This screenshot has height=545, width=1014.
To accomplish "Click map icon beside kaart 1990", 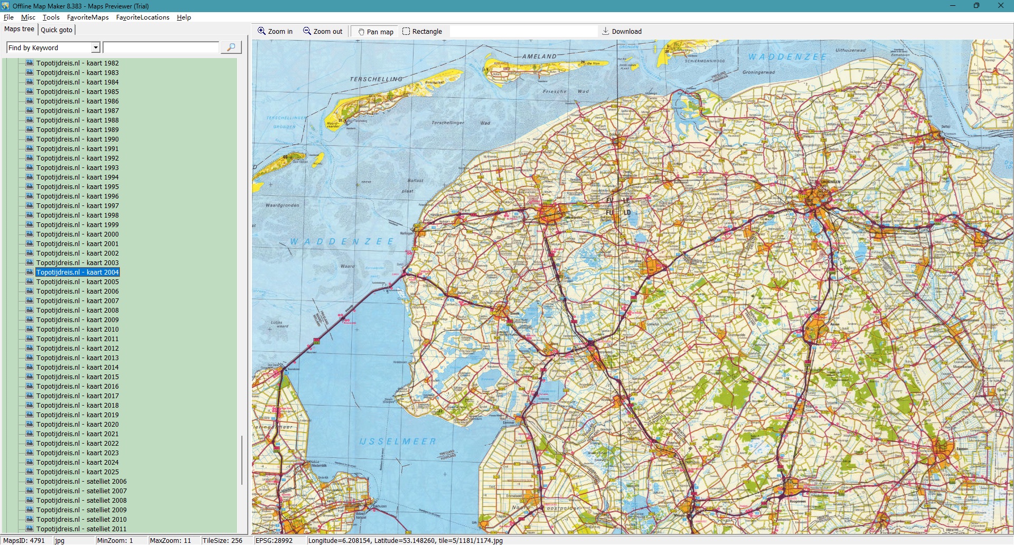I will click(x=30, y=139).
